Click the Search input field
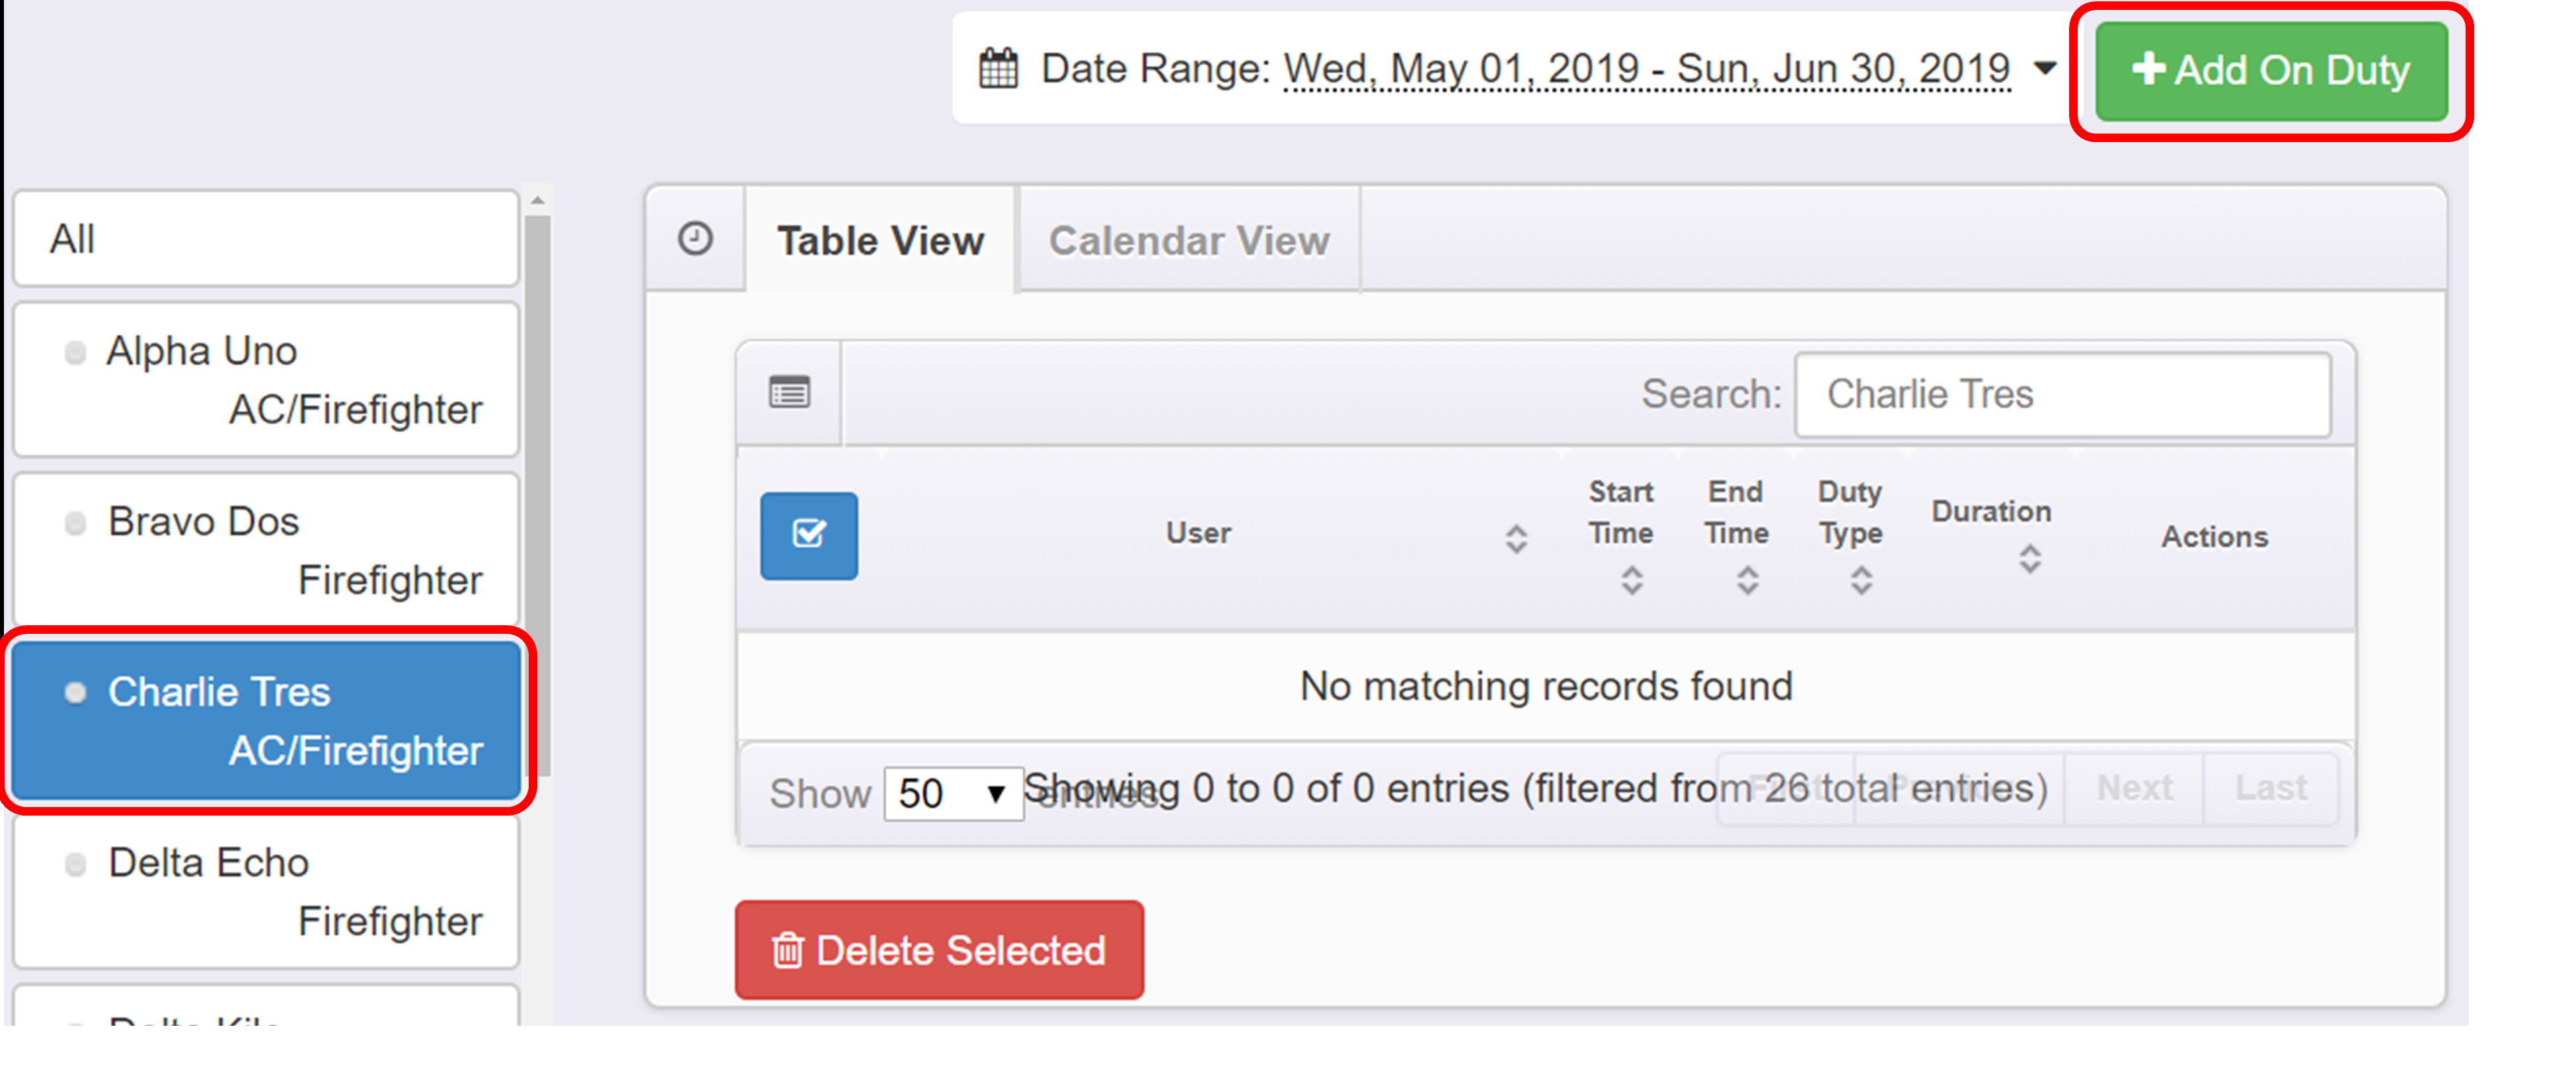 2062,395
